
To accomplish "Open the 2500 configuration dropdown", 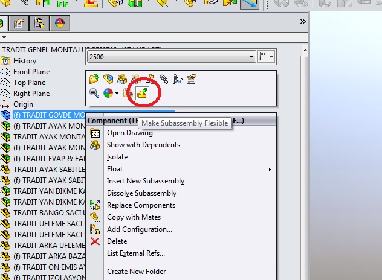I will tap(251, 57).
